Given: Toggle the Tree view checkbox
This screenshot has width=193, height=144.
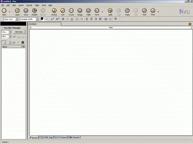Looking at the screenshot, I should [x=14, y=37].
